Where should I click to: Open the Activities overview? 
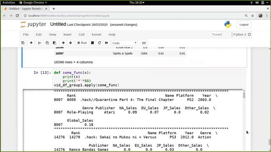[8, 3]
